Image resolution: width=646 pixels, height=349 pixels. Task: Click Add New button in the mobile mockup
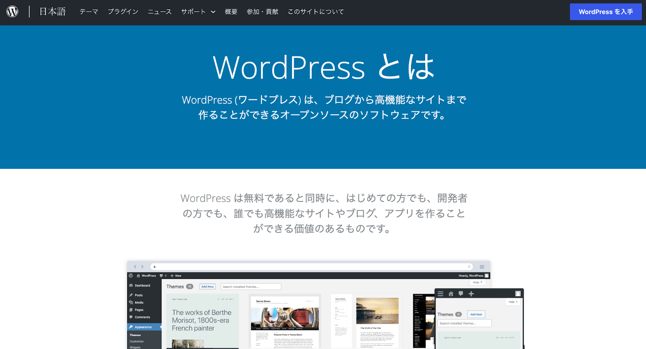476,314
